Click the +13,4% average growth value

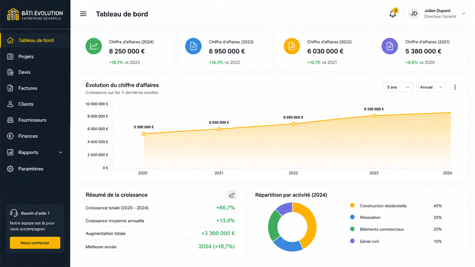225,220
